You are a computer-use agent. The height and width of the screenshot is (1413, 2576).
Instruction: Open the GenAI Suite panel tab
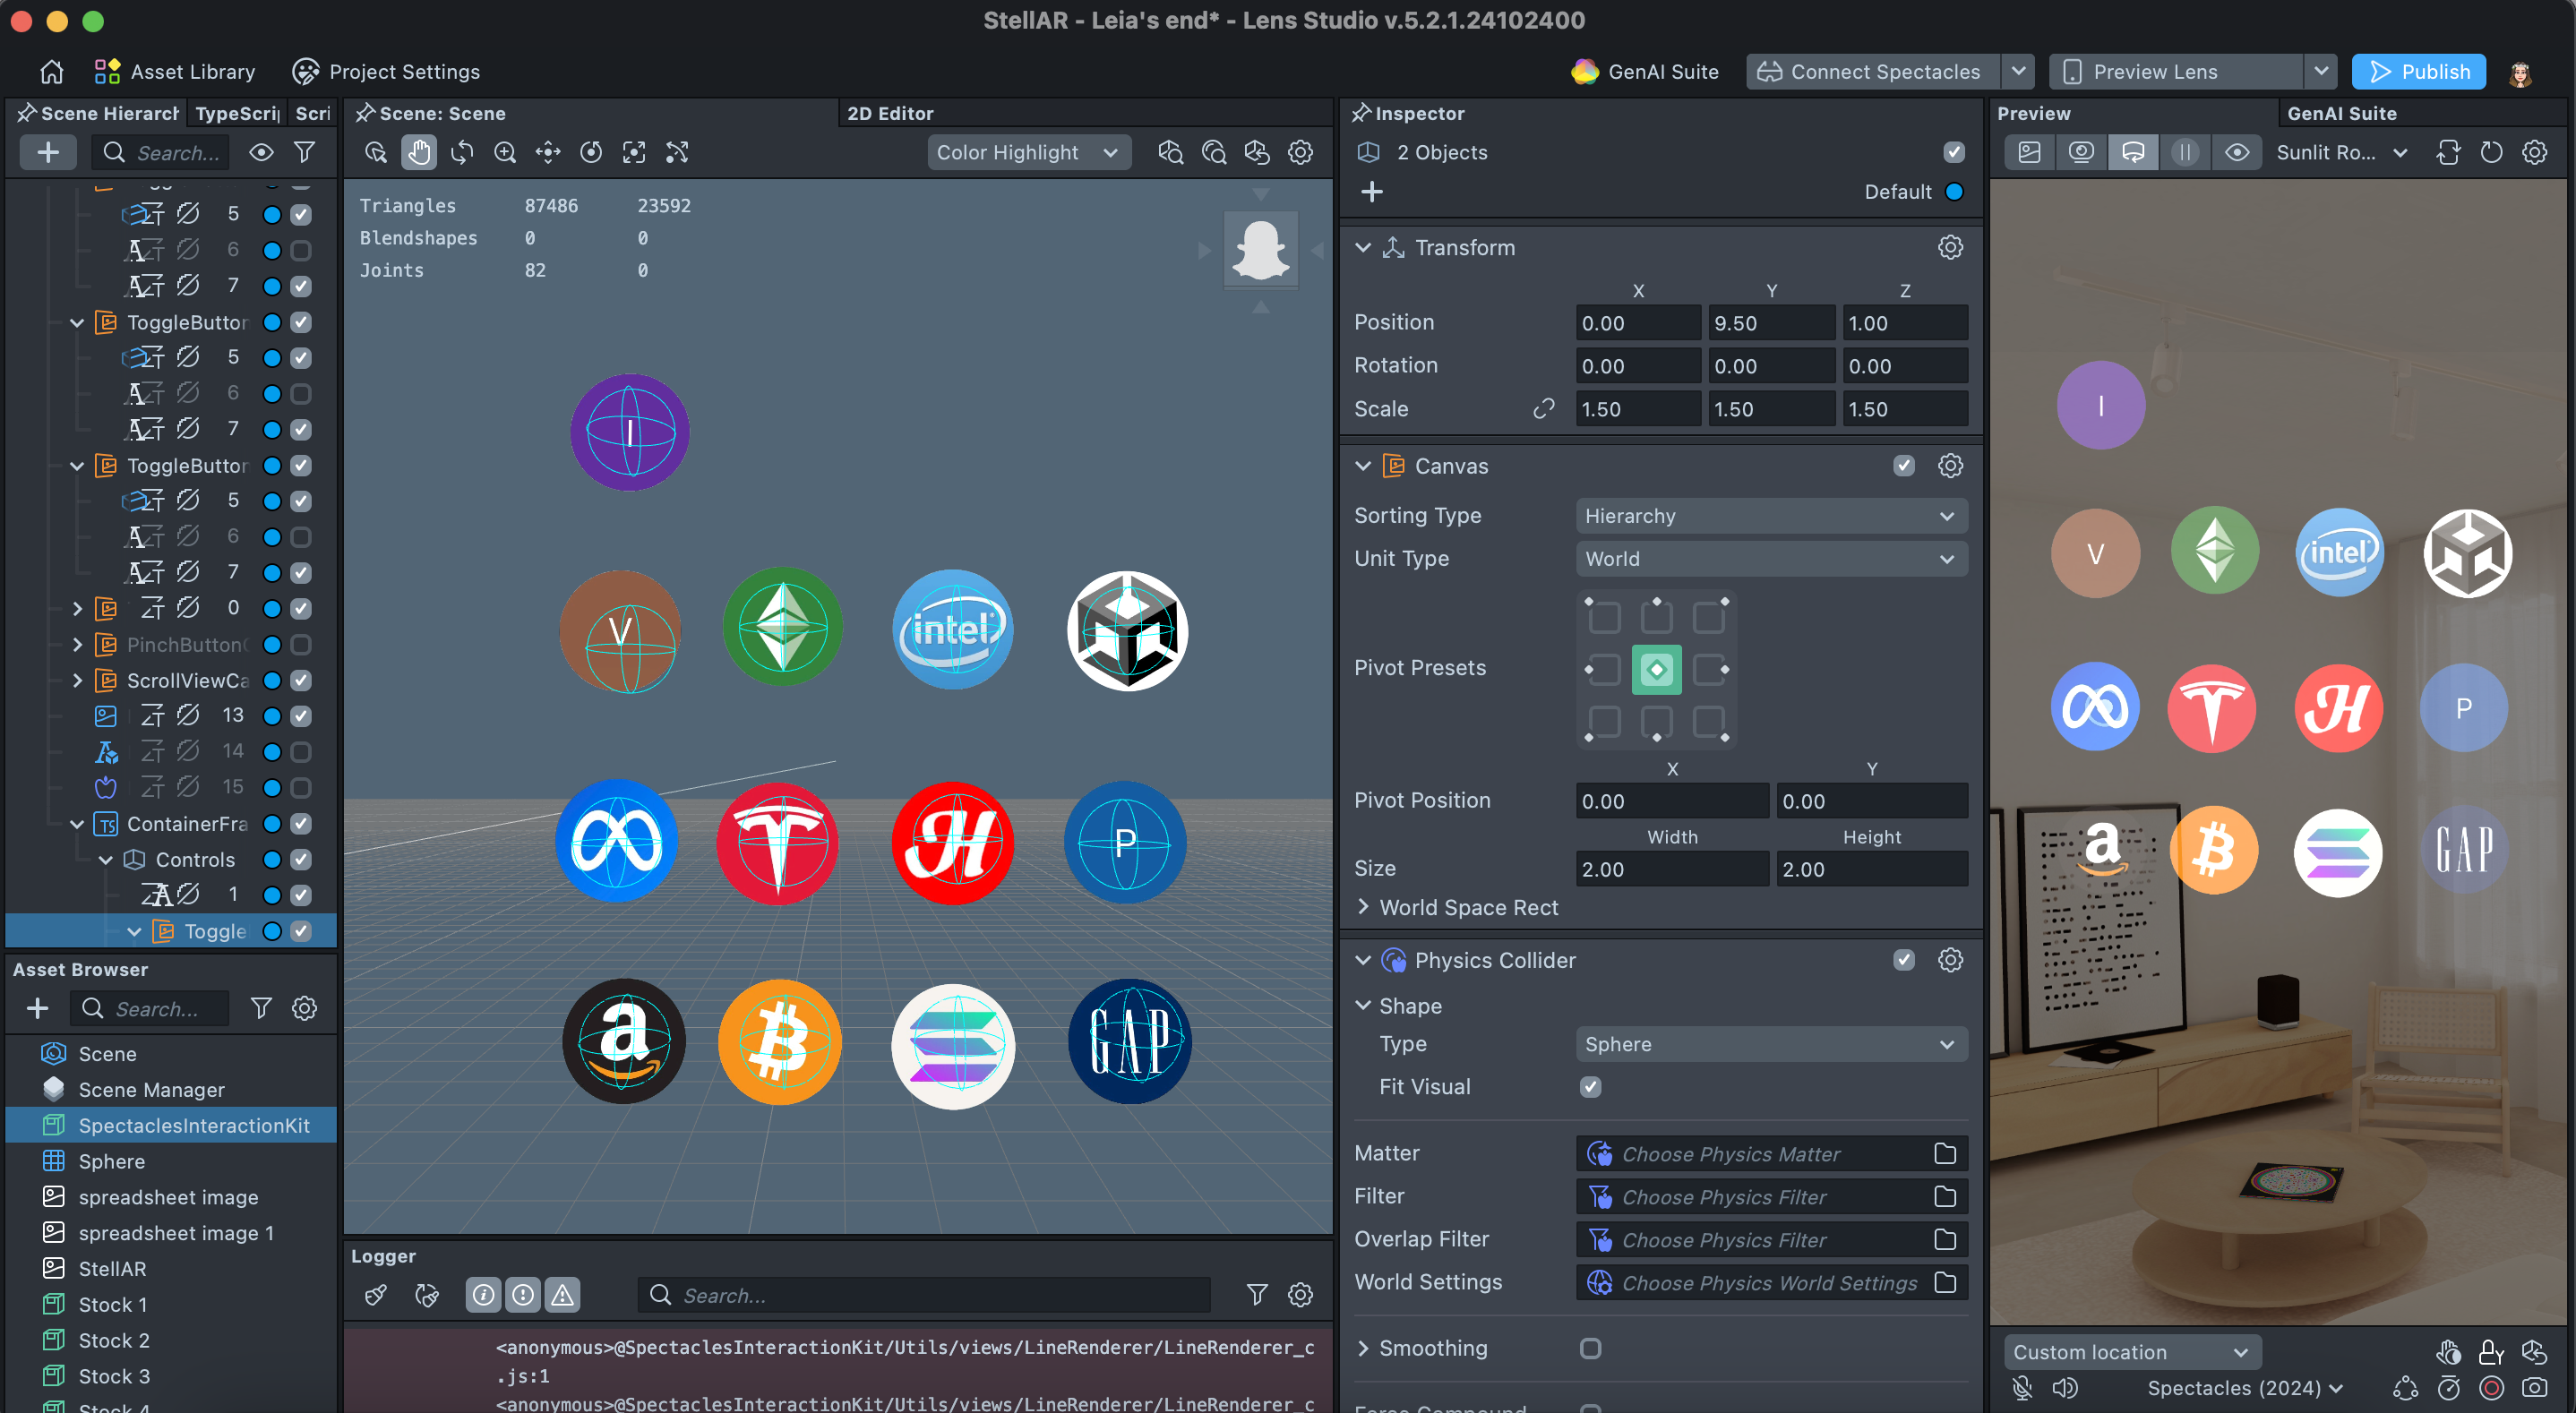point(2341,113)
